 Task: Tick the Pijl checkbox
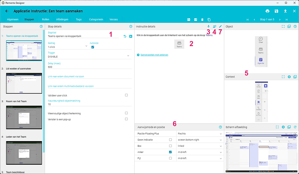(171, 158)
